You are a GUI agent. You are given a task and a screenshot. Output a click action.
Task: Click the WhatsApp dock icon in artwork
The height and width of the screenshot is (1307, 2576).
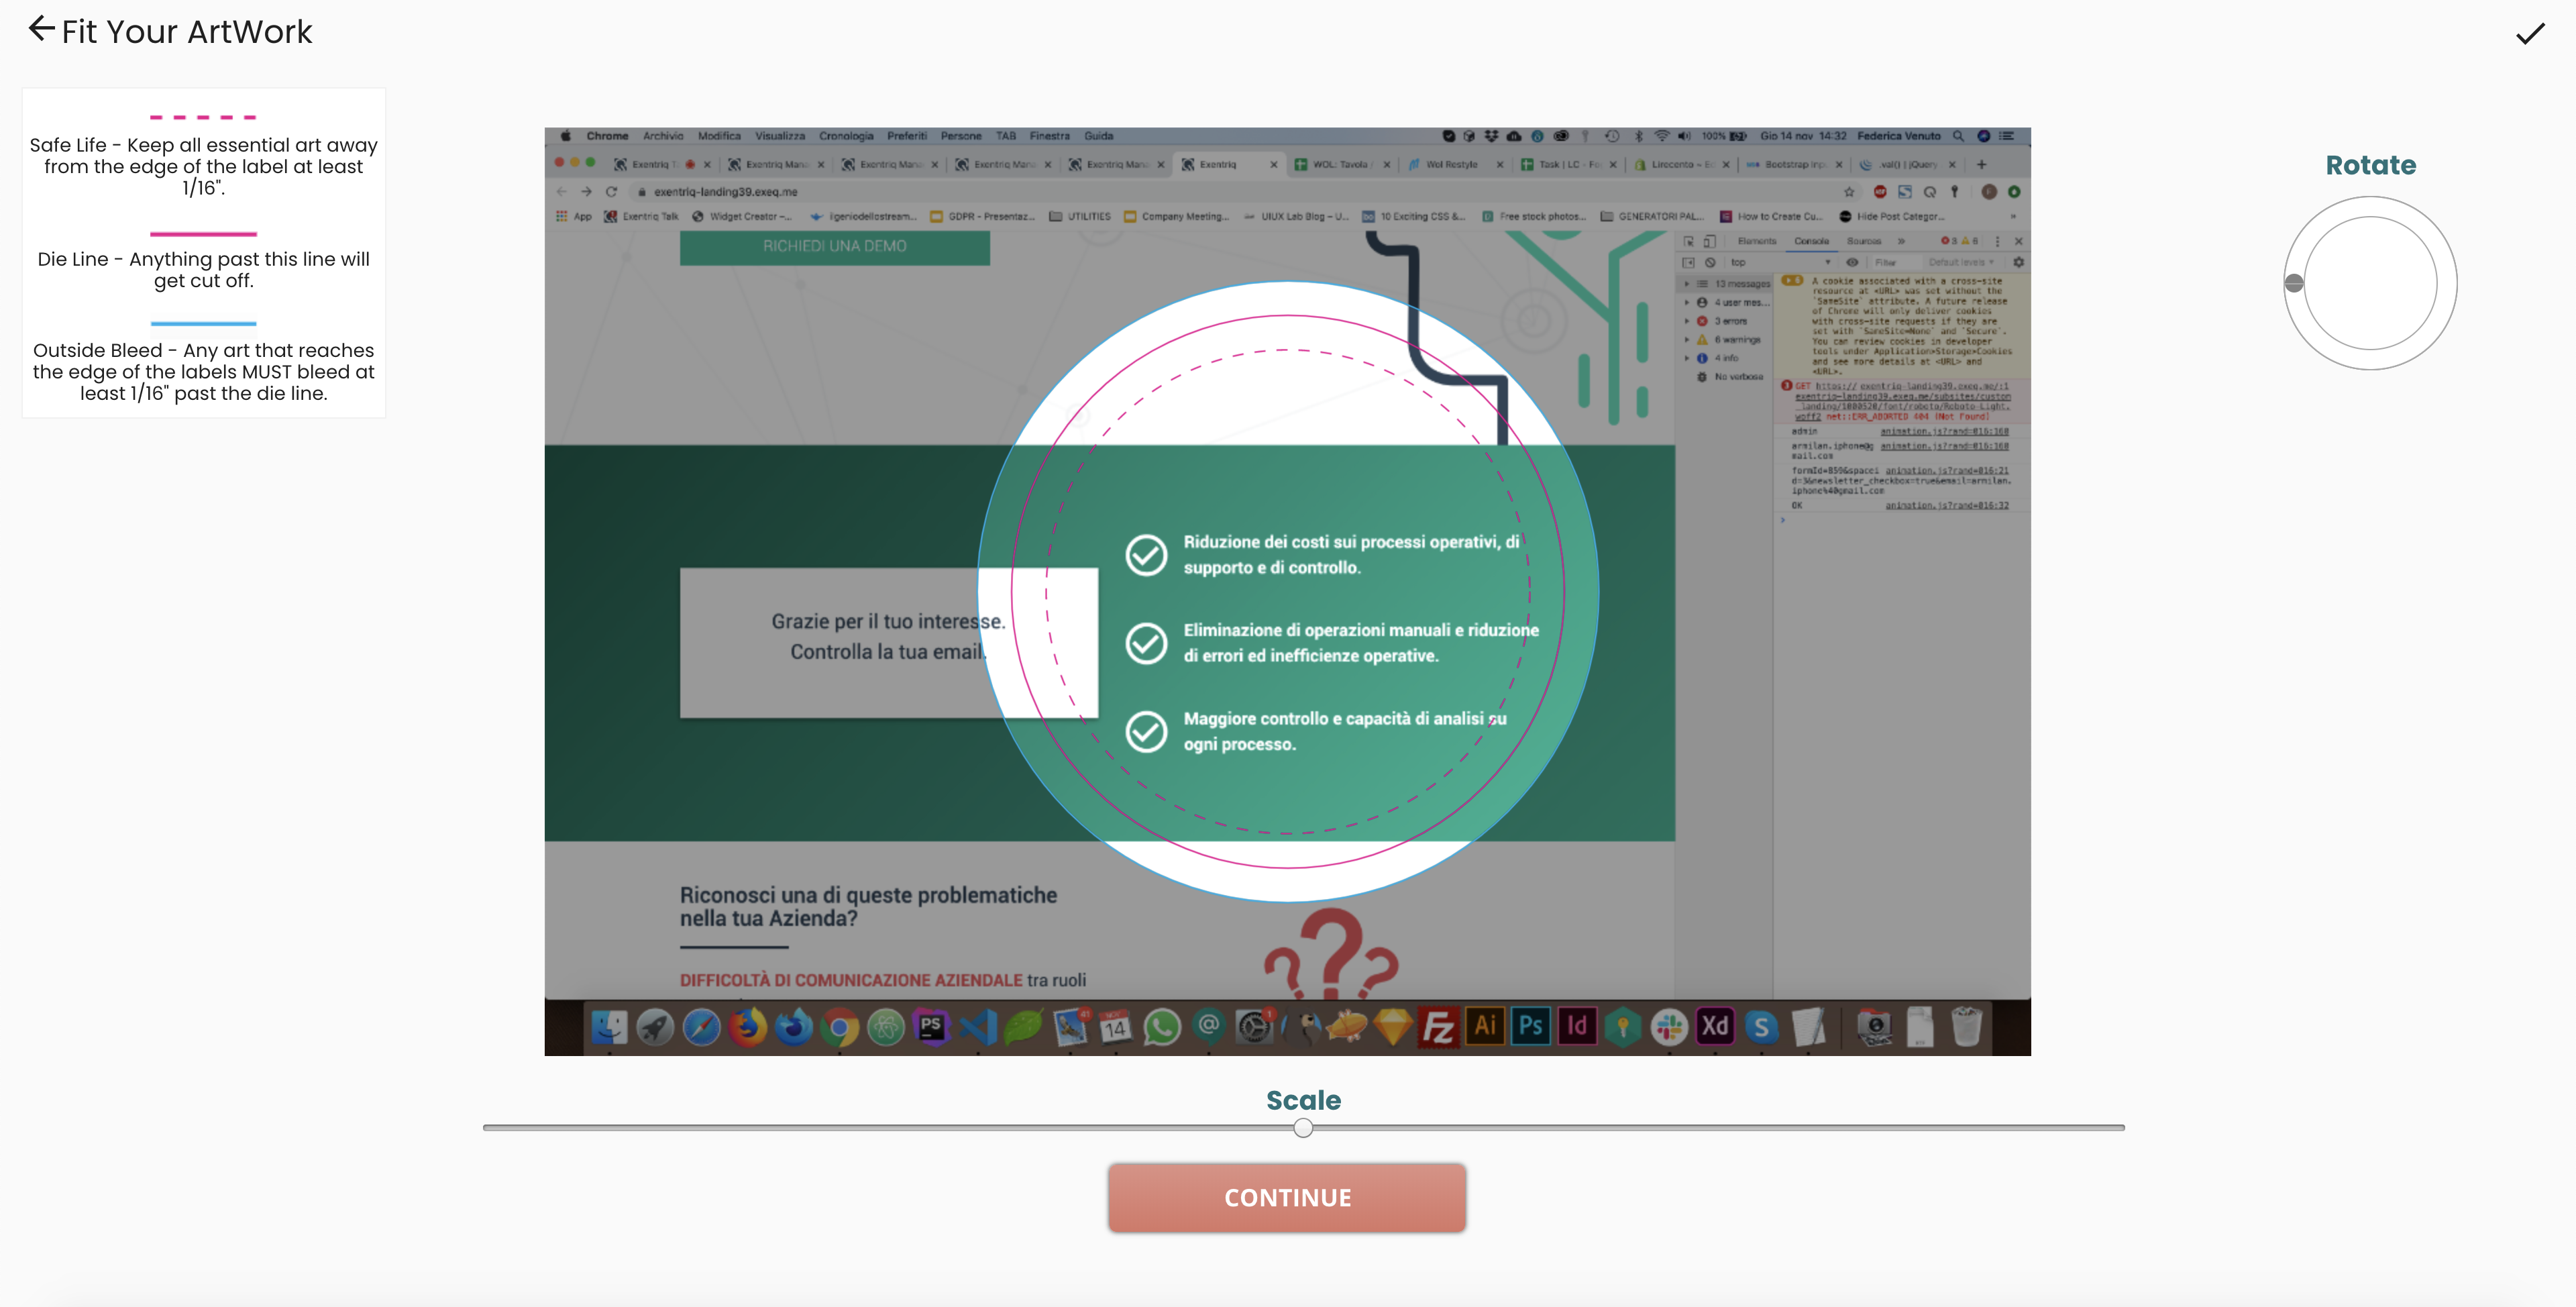pyautogui.click(x=1161, y=1027)
